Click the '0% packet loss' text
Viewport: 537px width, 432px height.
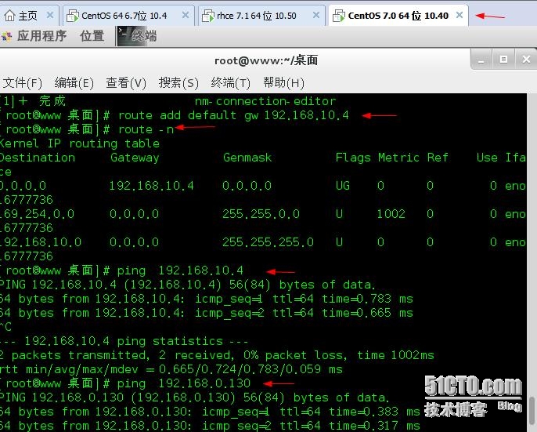[295, 355]
